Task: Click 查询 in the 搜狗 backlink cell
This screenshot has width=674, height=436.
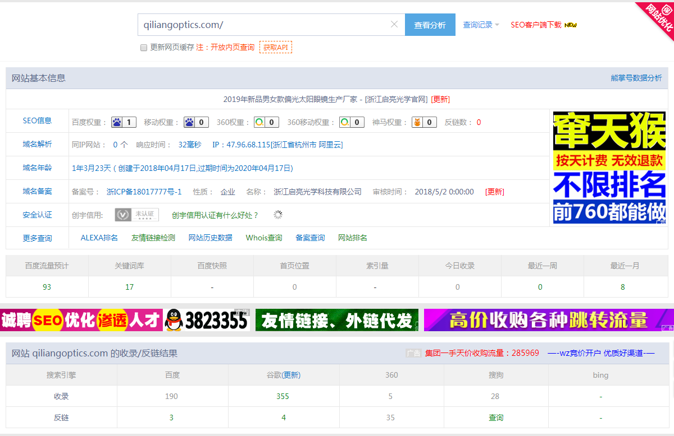Action: (x=496, y=418)
